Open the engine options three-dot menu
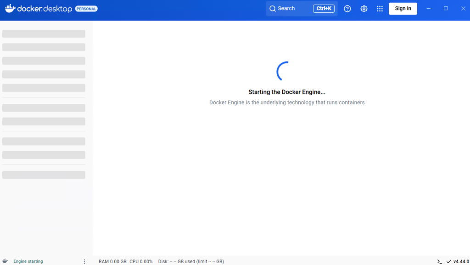 click(x=84, y=261)
